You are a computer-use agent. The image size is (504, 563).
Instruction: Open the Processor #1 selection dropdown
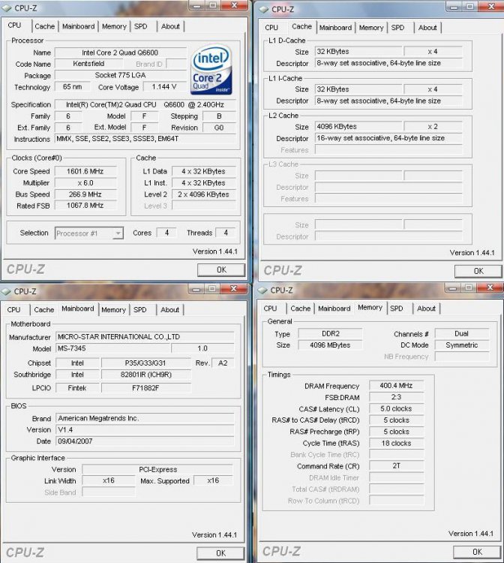coord(89,233)
